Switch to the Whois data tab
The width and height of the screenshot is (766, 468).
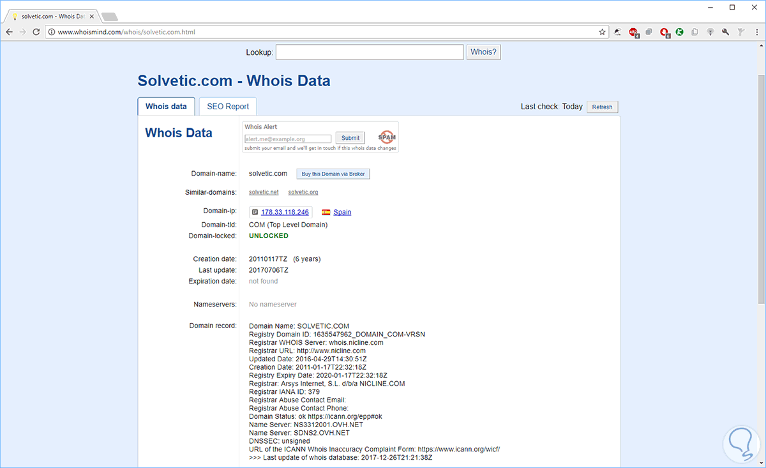[x=166, y=107]
